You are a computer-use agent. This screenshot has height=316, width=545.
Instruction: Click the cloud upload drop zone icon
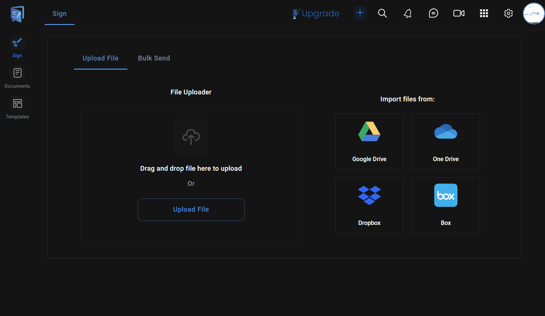[191, 137]
